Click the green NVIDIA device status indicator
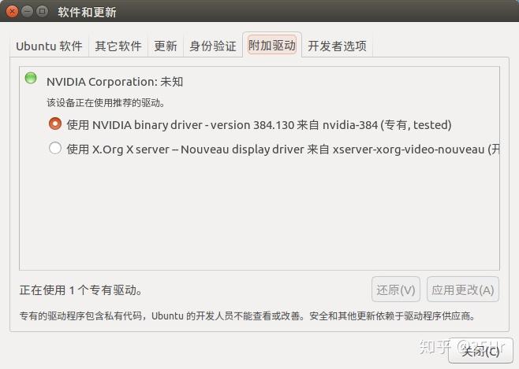 coord(31,78)
